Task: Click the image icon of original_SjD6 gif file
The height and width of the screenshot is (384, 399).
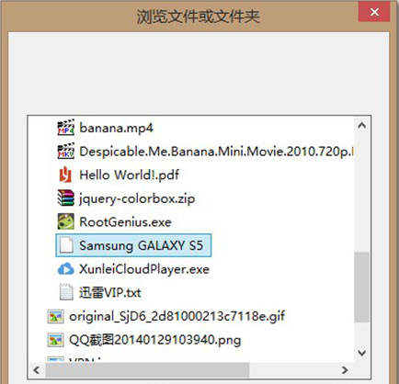Action: click(x=55, y=316)
